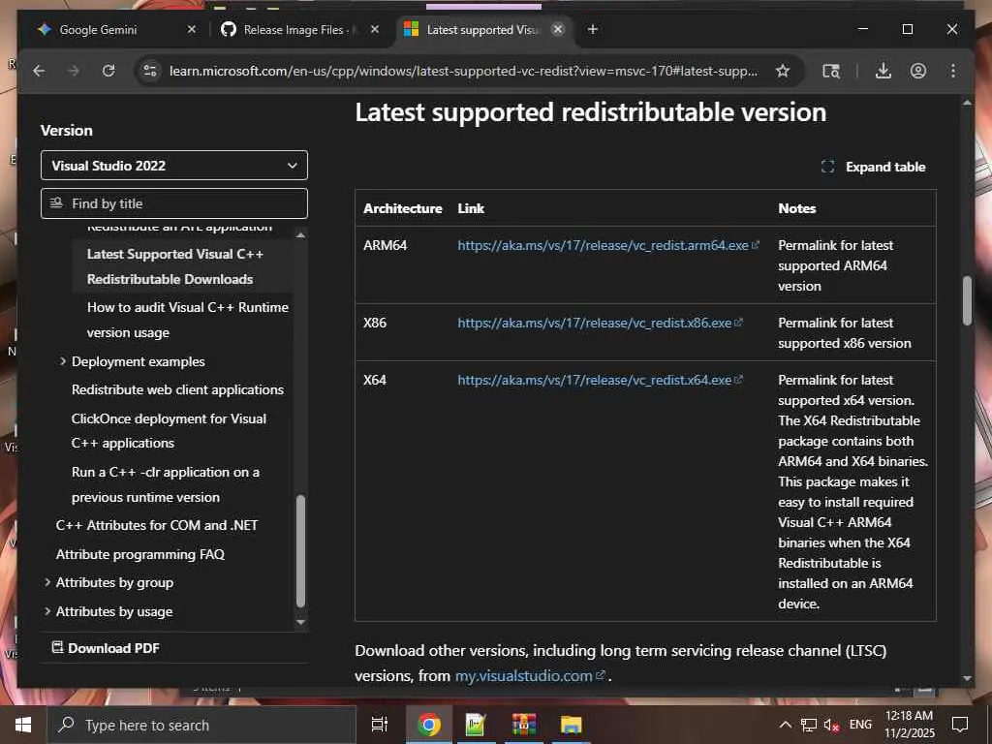The width and height of the screenshot is (992, 744).
Task: Open Latest Supported Visual C++ Redistributable Downloads
Action: click(x=175, y=266)
